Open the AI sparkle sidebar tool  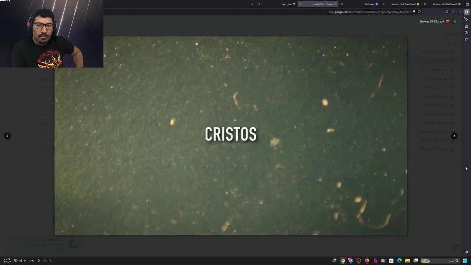click(x=466, y=20)
